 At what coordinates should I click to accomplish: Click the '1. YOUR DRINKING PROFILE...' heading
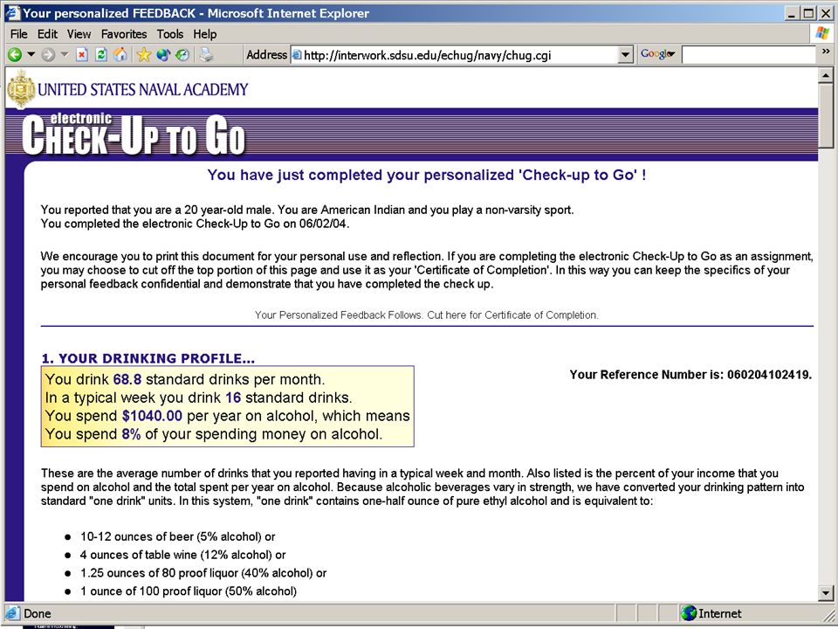148,358
